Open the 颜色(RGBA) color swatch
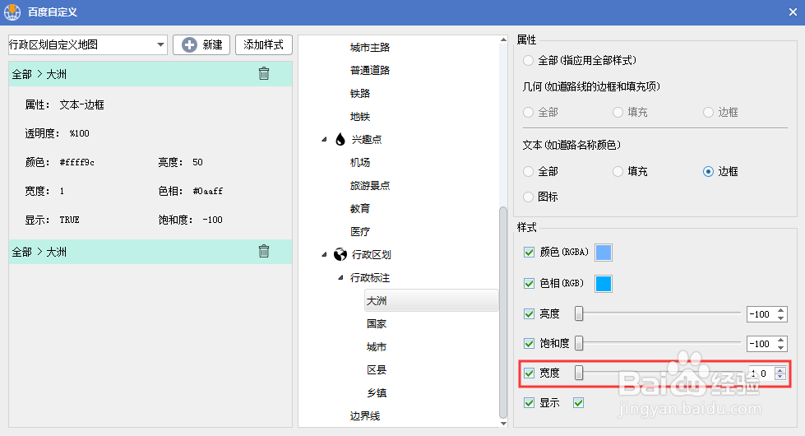The height and width of the screenshot is (436, 805). [604, 253]
